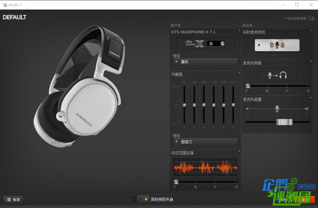Set 麦克风侧音 slider to 低 stop

267,86
